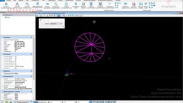Collapse the Элементы (1) tree node
The image size is (183, 103).
(1, 15)
